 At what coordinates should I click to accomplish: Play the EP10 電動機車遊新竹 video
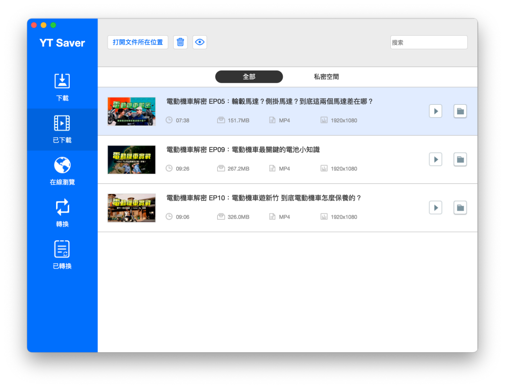[435, 208]
